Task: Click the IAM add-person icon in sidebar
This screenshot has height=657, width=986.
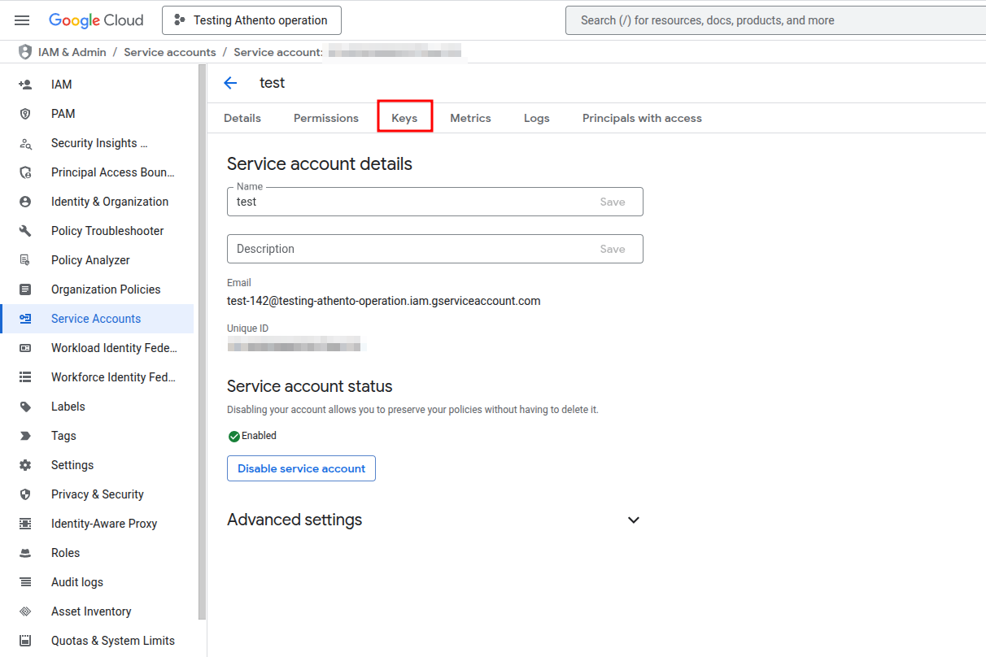Action: click(25, 85)
